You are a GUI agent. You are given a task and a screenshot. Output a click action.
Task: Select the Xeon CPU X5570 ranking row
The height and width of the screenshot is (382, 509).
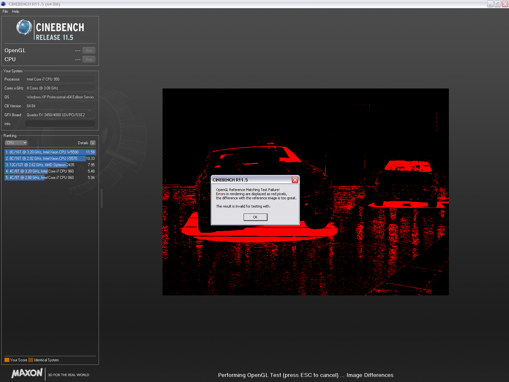pos(50,159)
